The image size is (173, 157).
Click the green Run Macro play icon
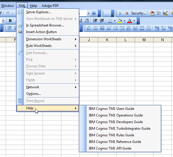[x=120, y=13]
